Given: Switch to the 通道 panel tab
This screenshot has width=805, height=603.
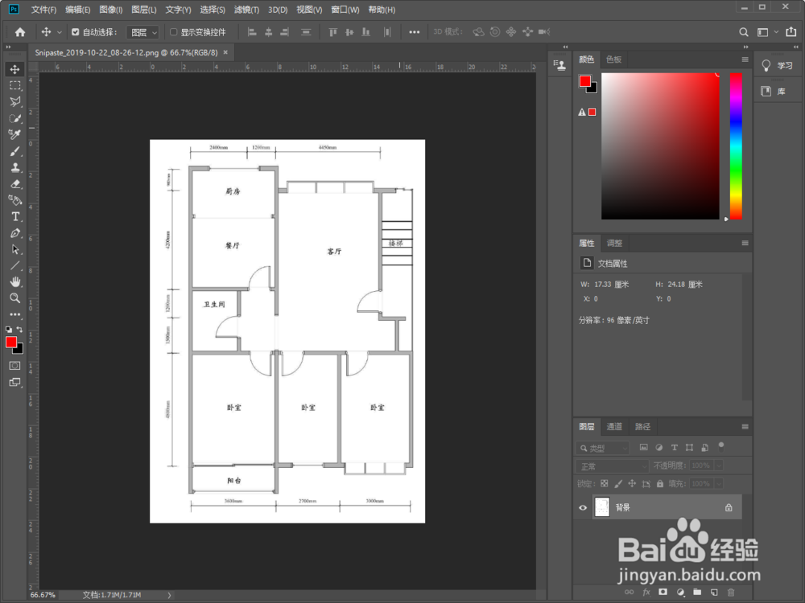Looking at the screenshot, I should pos(614,426).
